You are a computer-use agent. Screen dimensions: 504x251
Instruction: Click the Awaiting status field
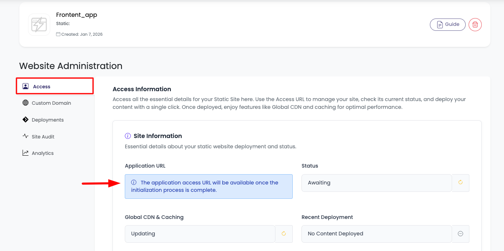tap(376, 182)
